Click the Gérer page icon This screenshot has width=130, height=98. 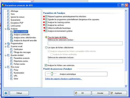coord(11,79)
